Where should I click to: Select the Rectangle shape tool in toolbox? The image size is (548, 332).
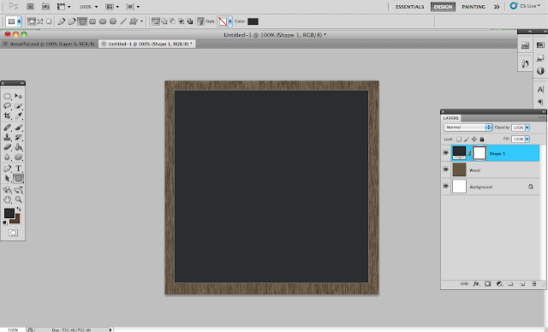coord(19,178)
